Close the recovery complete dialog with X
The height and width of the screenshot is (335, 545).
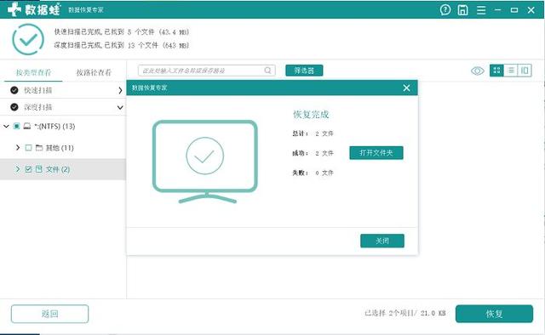pyautogui.click(x=407, y=88)
